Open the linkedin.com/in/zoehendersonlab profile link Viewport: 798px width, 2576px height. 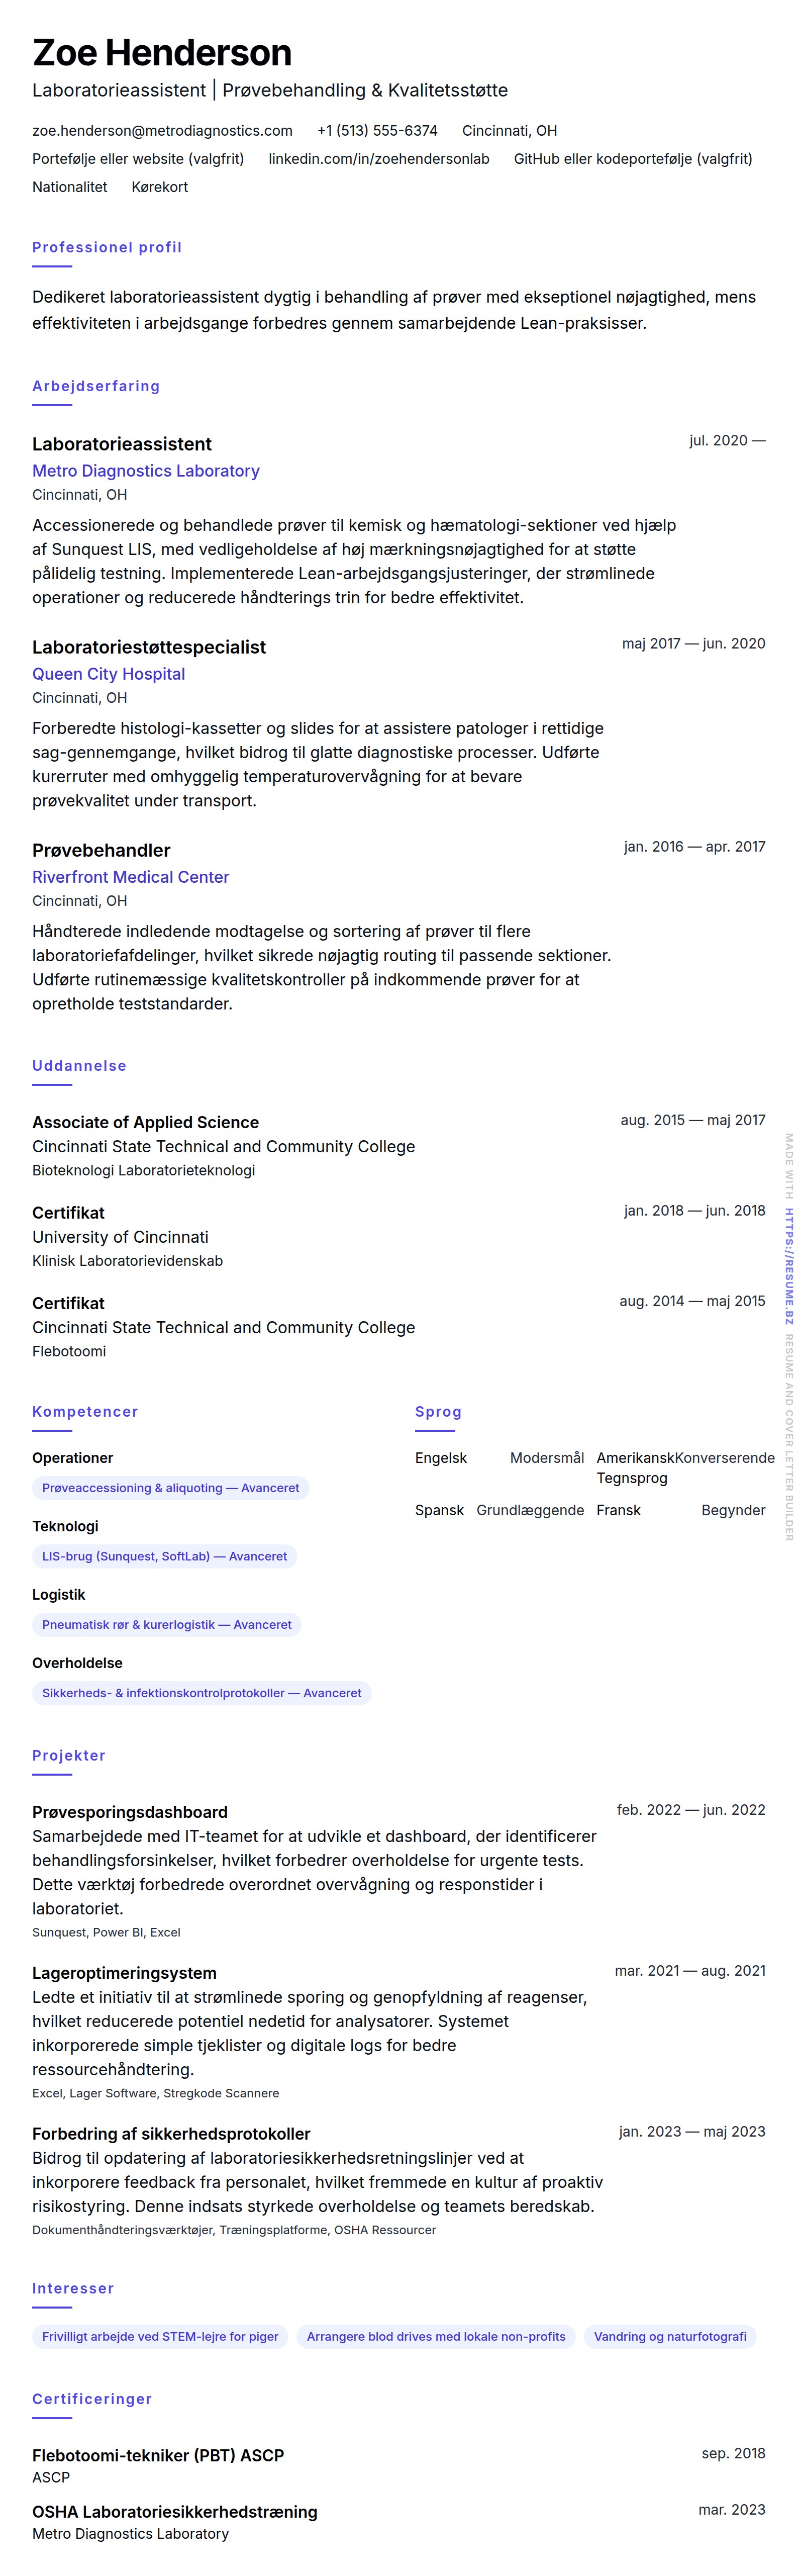tap(378, 159)
